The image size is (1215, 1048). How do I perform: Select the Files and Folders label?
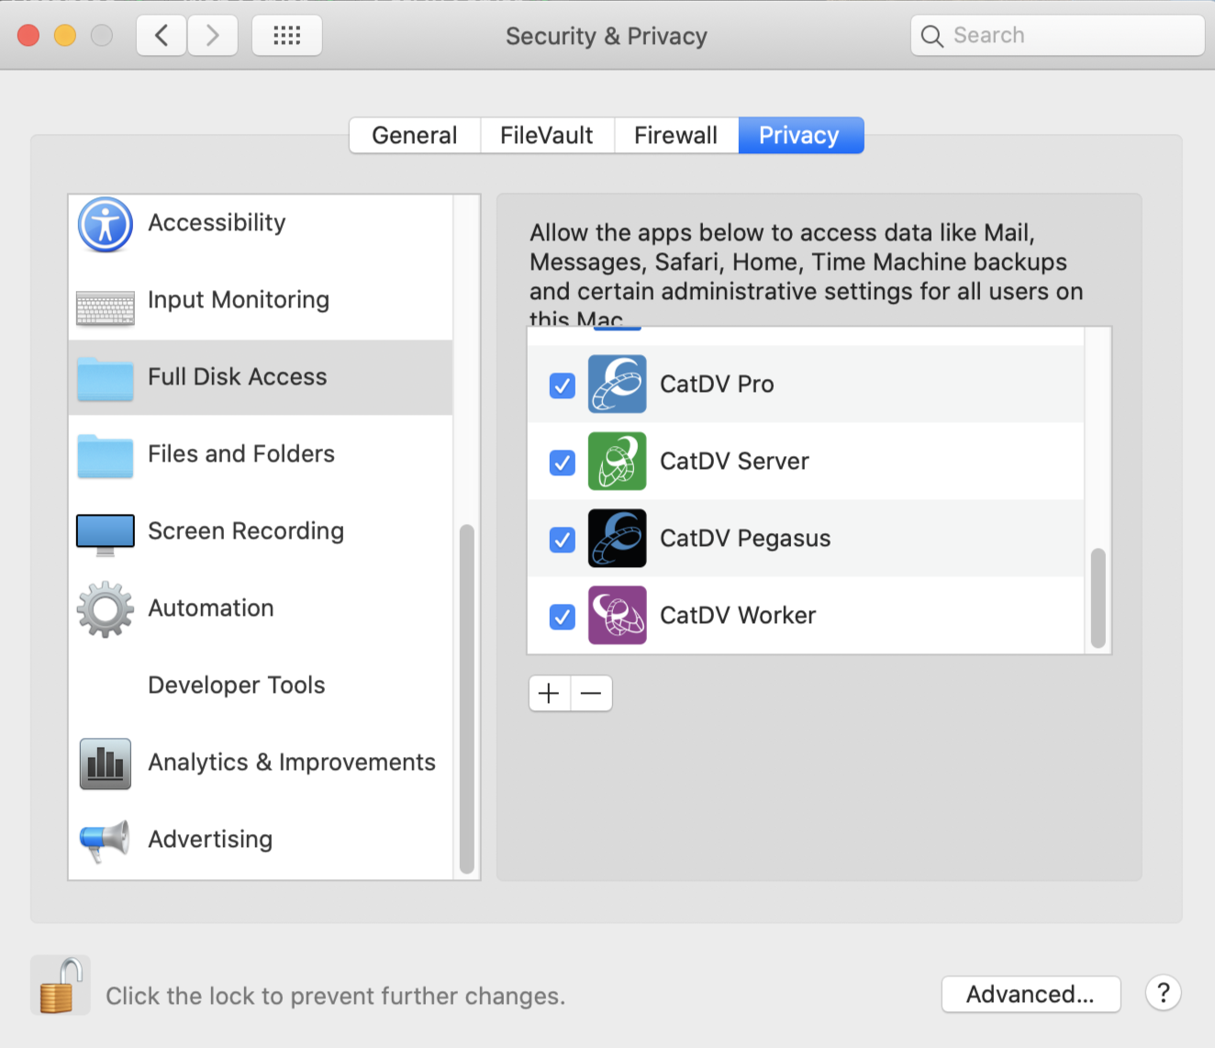coord(241,454)
